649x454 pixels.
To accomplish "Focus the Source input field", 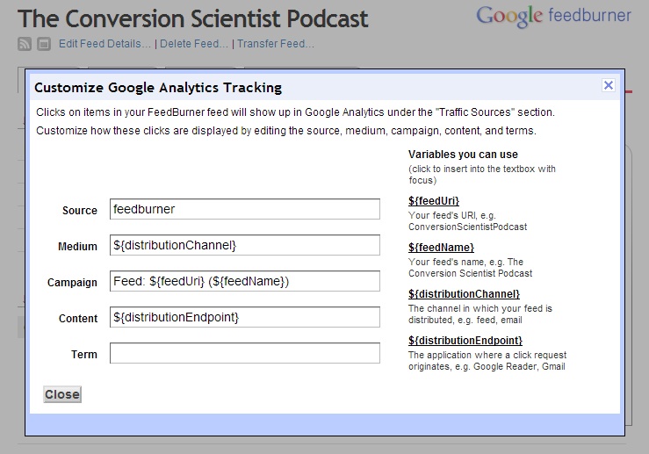I will click(245, 209).
